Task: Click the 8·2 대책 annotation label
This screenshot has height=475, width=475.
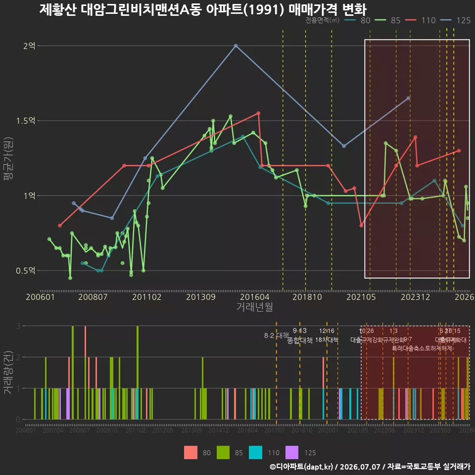Action: (276, 335)
